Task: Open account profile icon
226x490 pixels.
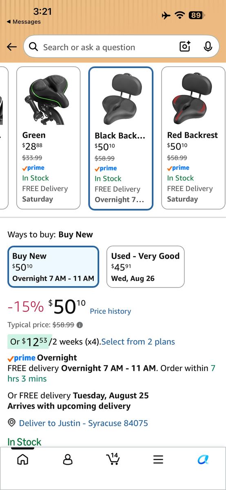Action: [x=68, y=459]
